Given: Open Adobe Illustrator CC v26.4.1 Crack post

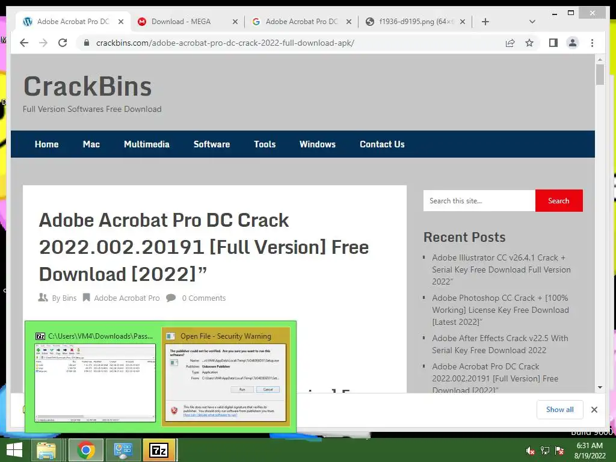Looking at the screenshot, I should click(x=501, y=269).
